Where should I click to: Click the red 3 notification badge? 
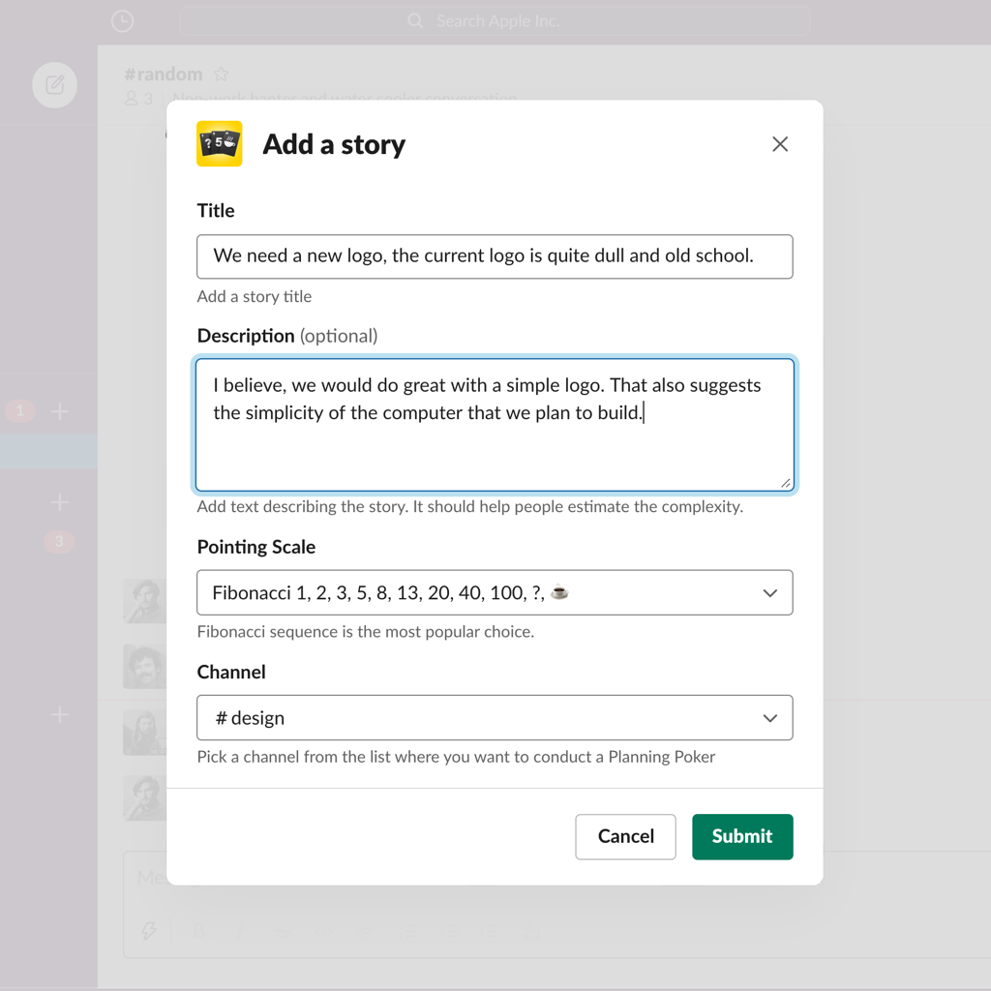pos(59,541)
